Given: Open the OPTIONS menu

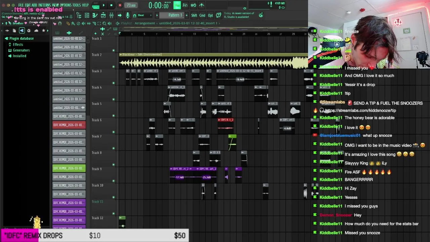Looking at the screenshot, I should click(x=66, y=5).
